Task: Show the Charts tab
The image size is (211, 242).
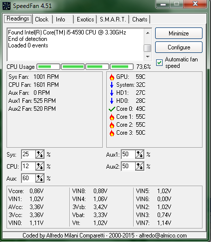Action: tap(140, 19)
